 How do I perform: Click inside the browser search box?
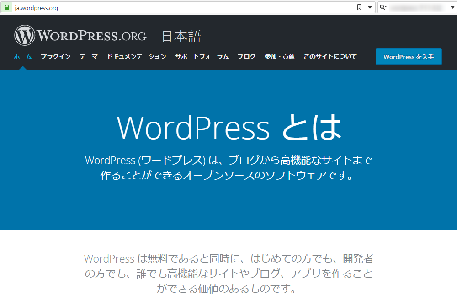[416, 8]
